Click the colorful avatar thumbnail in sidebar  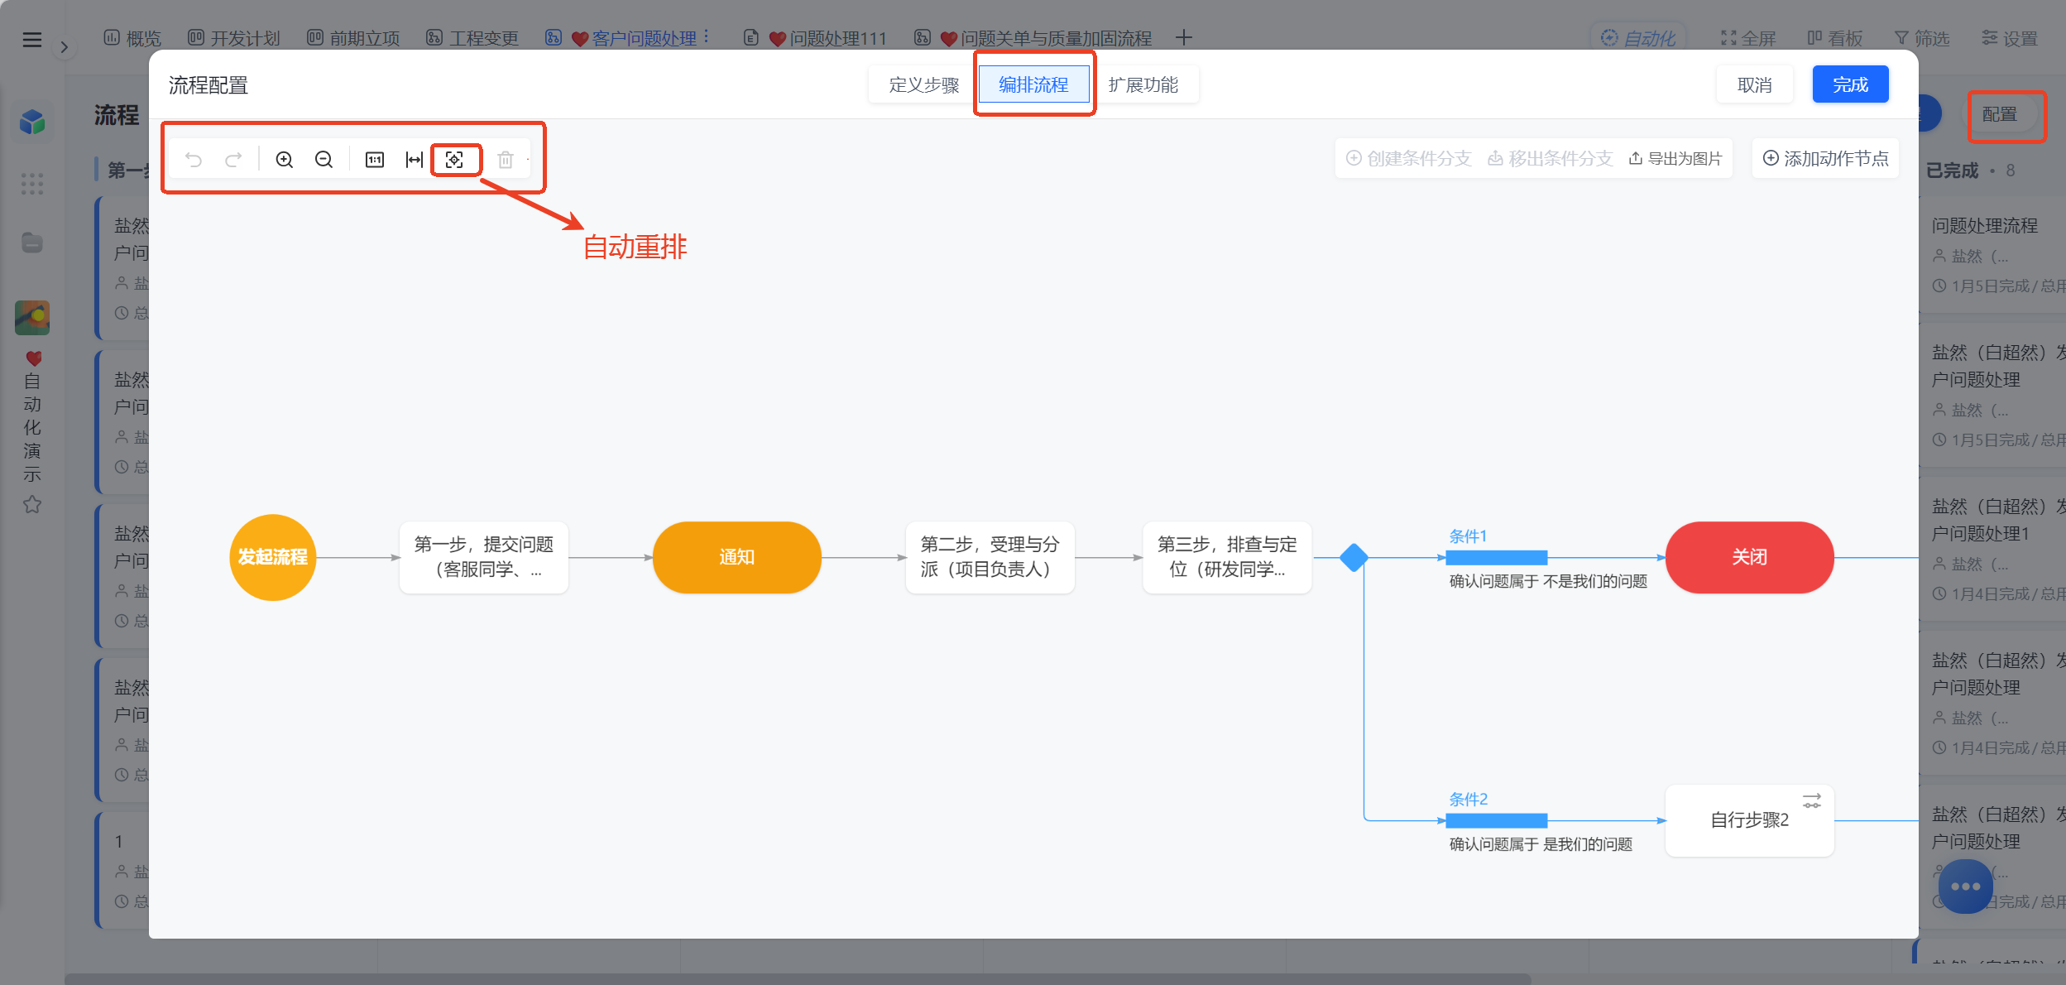pos(32,318)
